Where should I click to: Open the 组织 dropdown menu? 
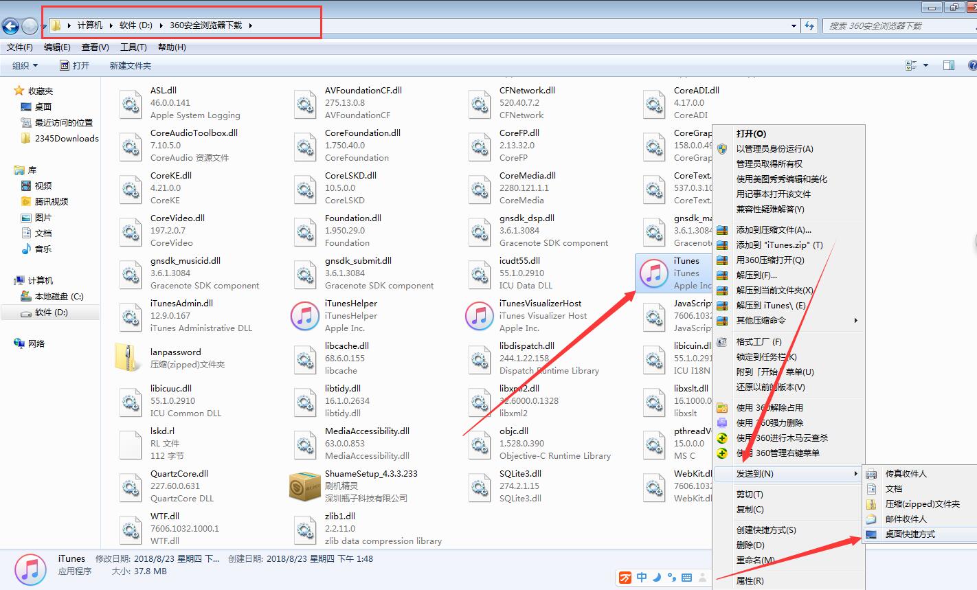25,65
